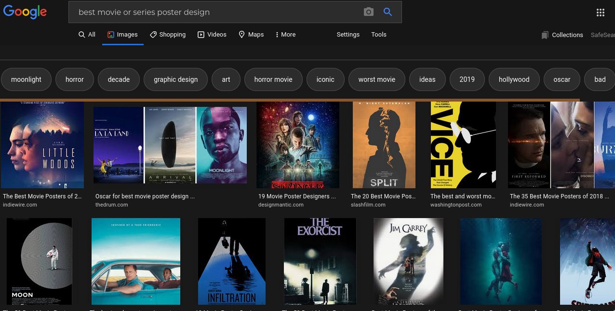
Task: Switch to the Maps tab
Action: click(x=251, y=35)
